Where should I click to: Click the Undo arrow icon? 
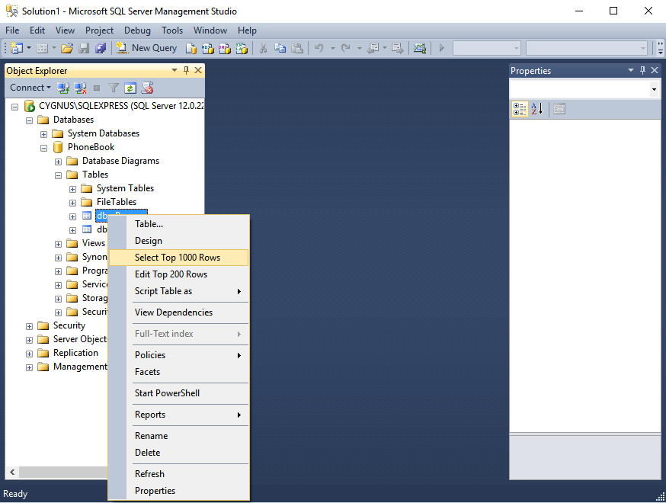click(x=319, y=48)
